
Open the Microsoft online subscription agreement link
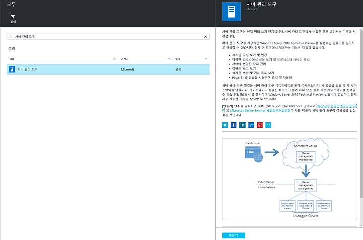coord(336,106)
